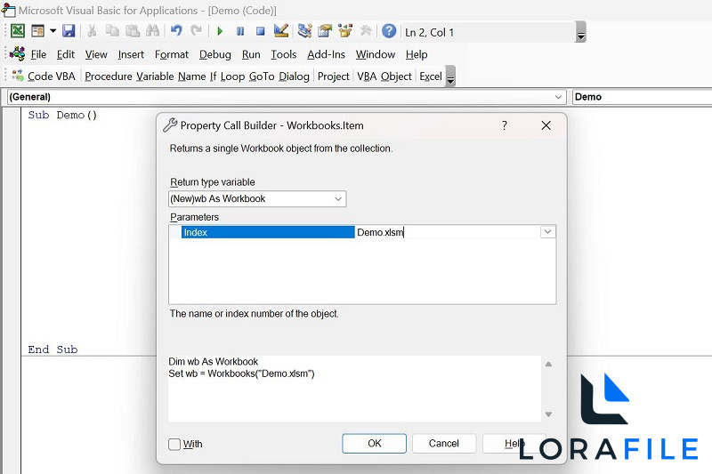Click the Copy icon in the toolbar

(x=112, y=31)
